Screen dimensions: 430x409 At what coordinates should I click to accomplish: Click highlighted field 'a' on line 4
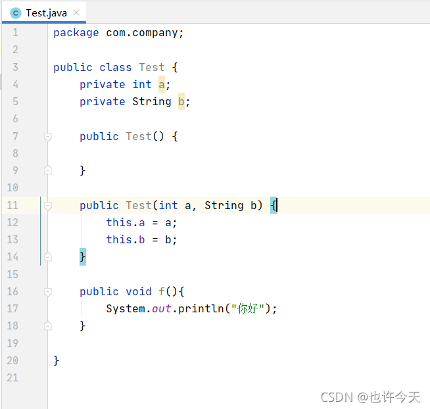coord(162,84)
